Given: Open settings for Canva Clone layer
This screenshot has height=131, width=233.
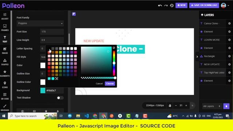Looking at the screenshot, I should point(229,23).
